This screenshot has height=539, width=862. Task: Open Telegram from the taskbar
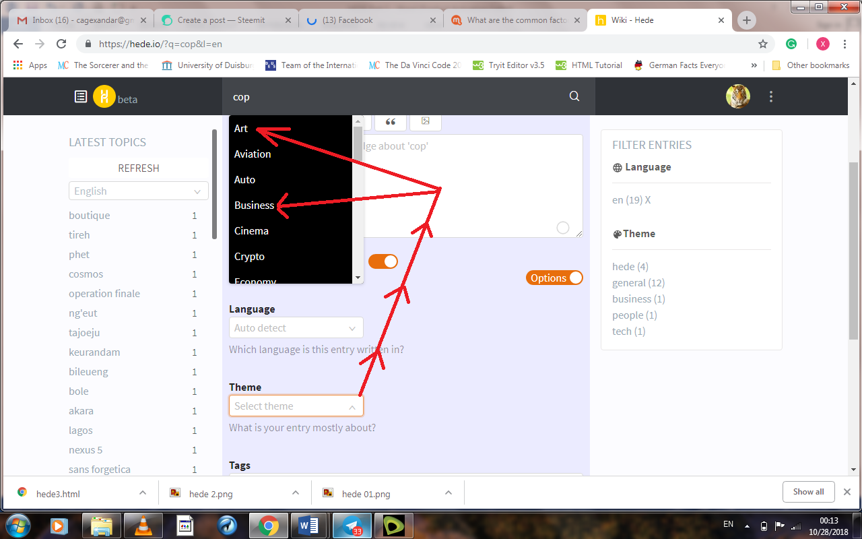click(350, 525)
